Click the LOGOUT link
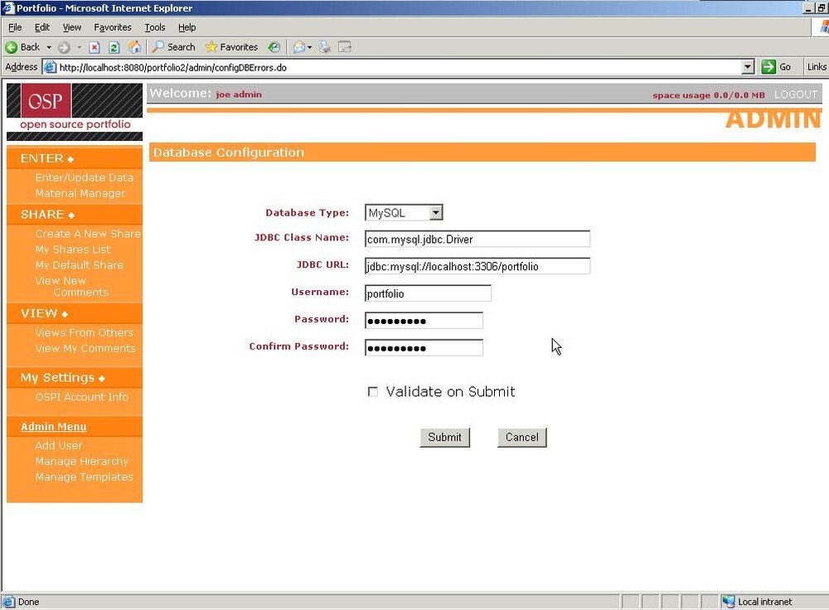 point(796,94)
